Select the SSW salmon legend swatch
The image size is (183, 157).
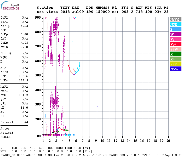point(176,49)
